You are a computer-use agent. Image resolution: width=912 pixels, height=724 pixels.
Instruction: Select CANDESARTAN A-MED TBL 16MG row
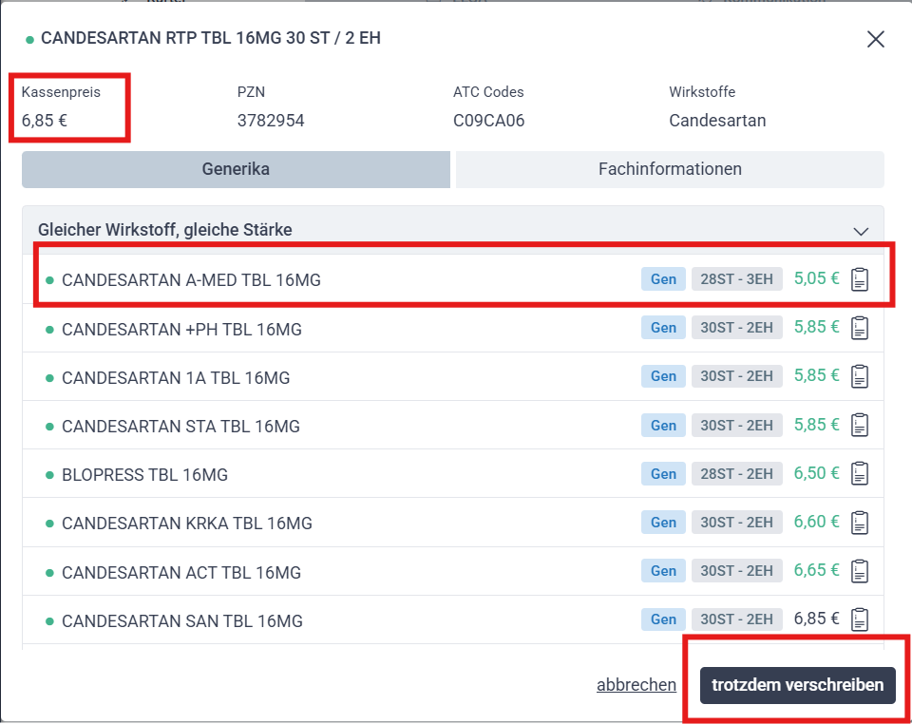coord(191,280)
